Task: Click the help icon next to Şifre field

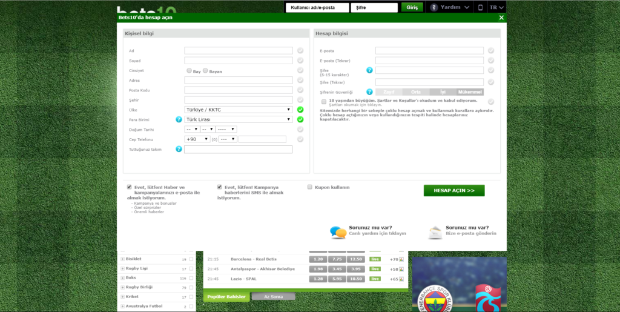Action: coord(369,70)
